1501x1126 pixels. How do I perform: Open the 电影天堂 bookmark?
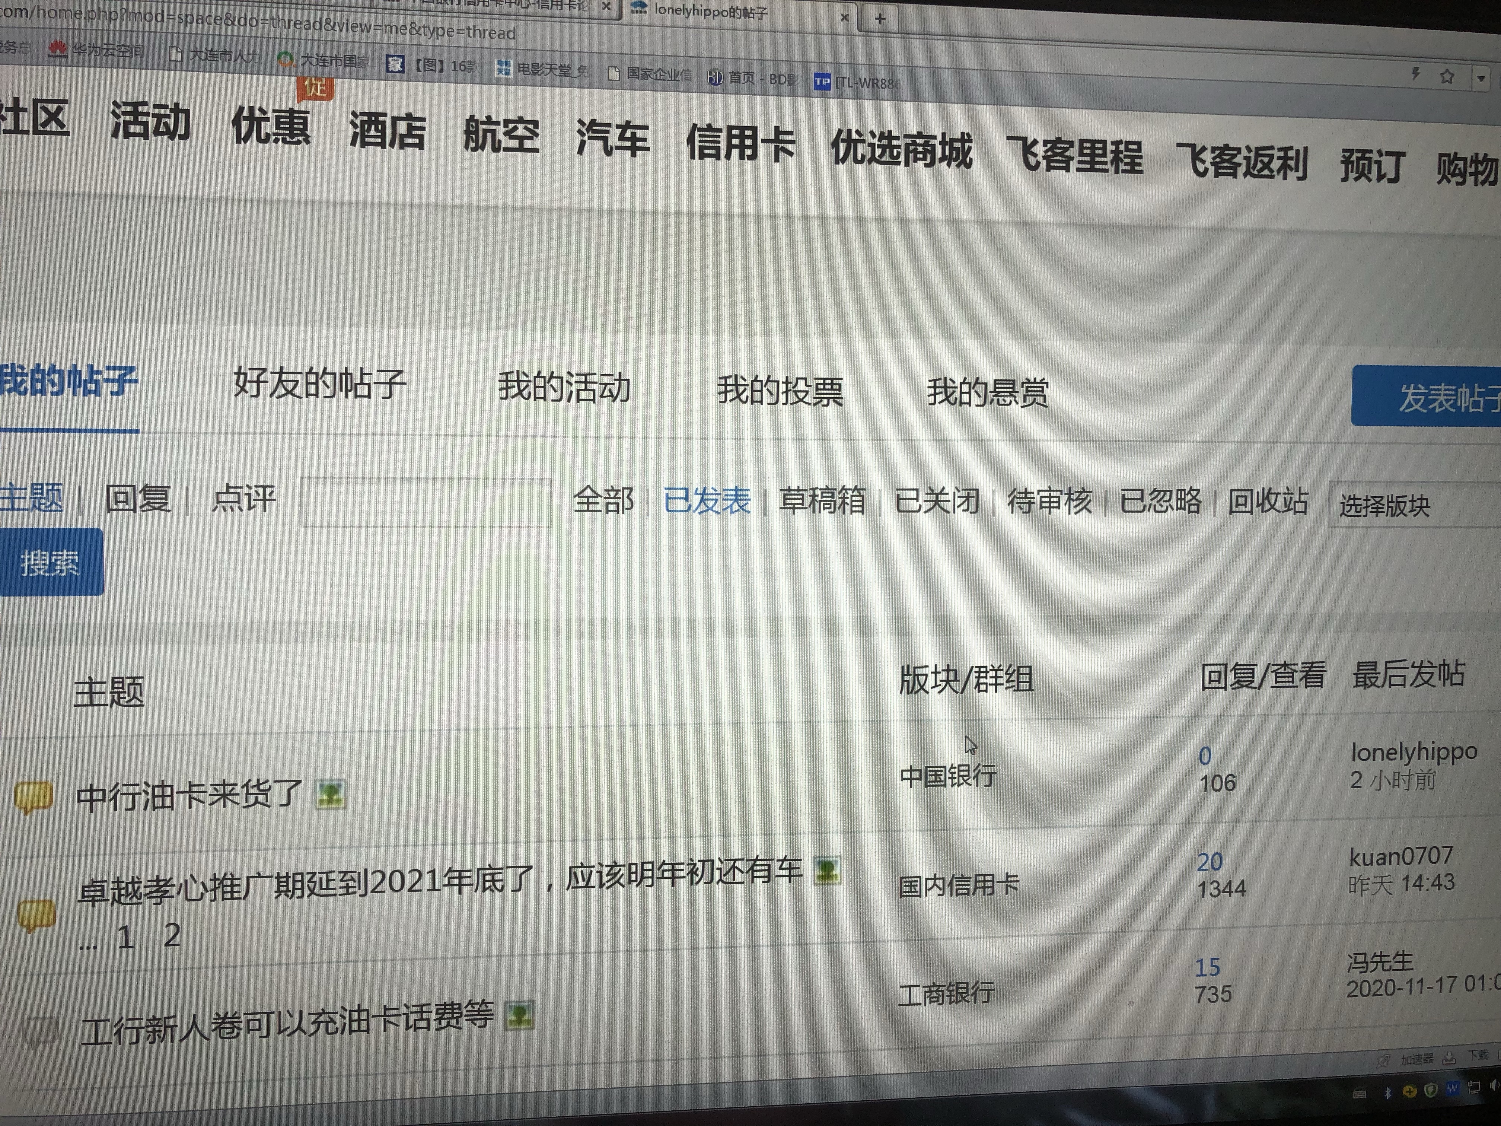(x=542, y=69)
